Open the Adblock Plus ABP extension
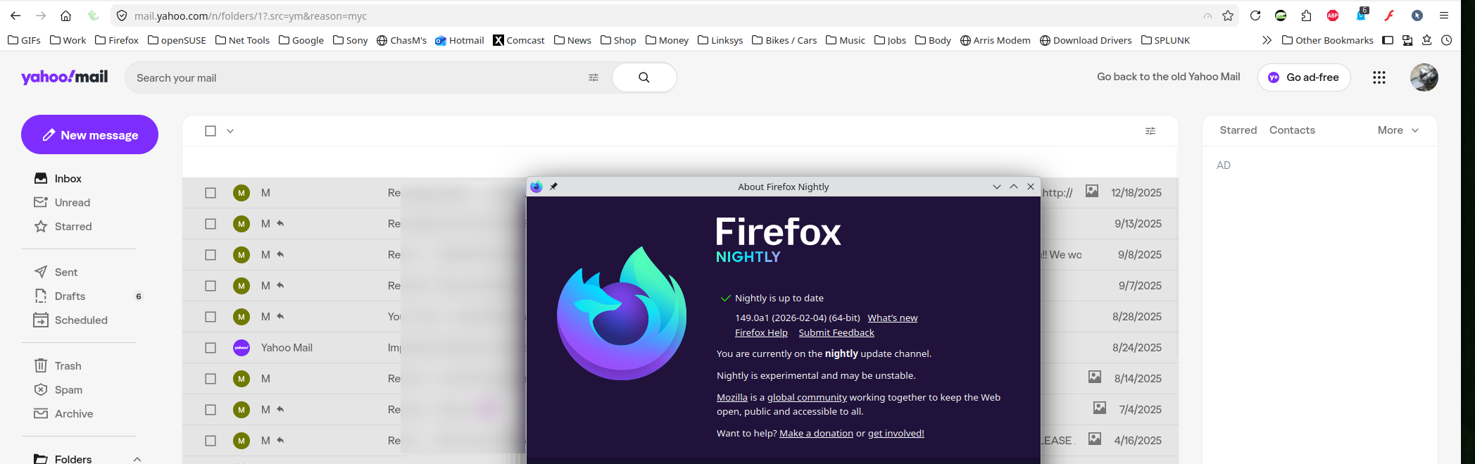This screenshot has width=1475, height=464. tap(1333, 15)
